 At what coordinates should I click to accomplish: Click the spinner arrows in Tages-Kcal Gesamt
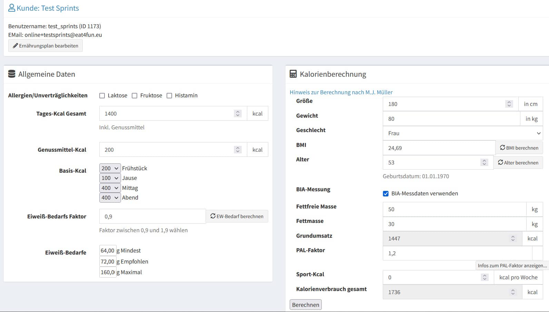[x=238, y=114]
